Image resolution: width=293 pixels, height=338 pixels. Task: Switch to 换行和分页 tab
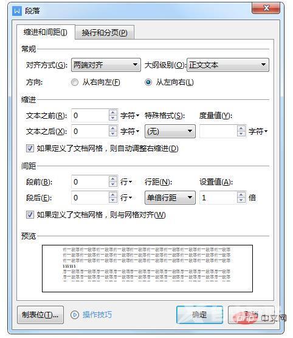105,33
